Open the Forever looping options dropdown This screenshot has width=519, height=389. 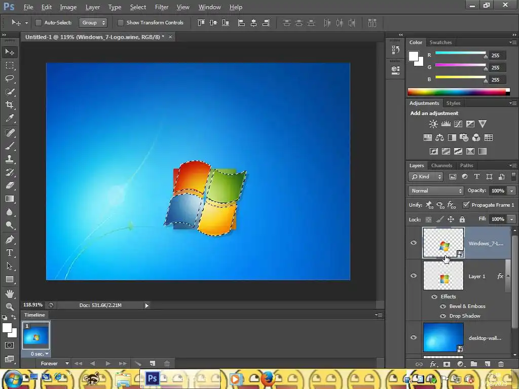click(55, 364)
